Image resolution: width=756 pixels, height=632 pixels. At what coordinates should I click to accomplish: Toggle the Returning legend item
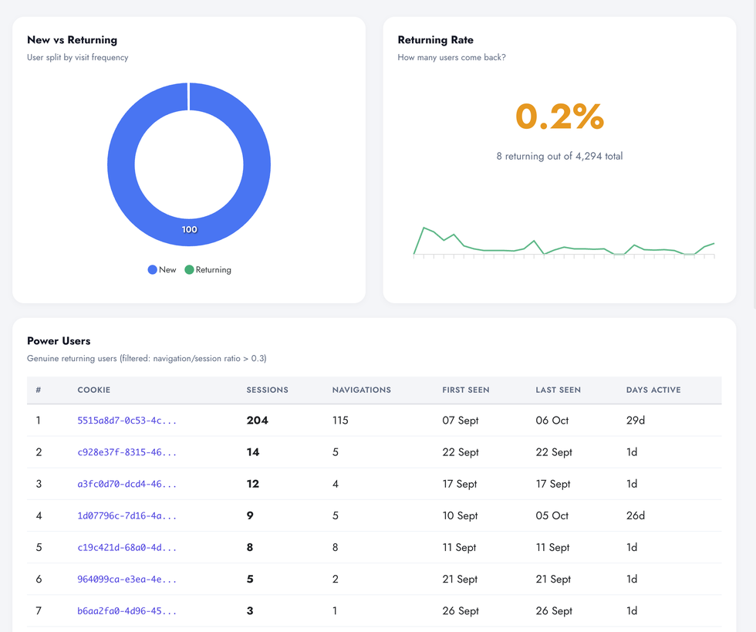pos(208,269)
